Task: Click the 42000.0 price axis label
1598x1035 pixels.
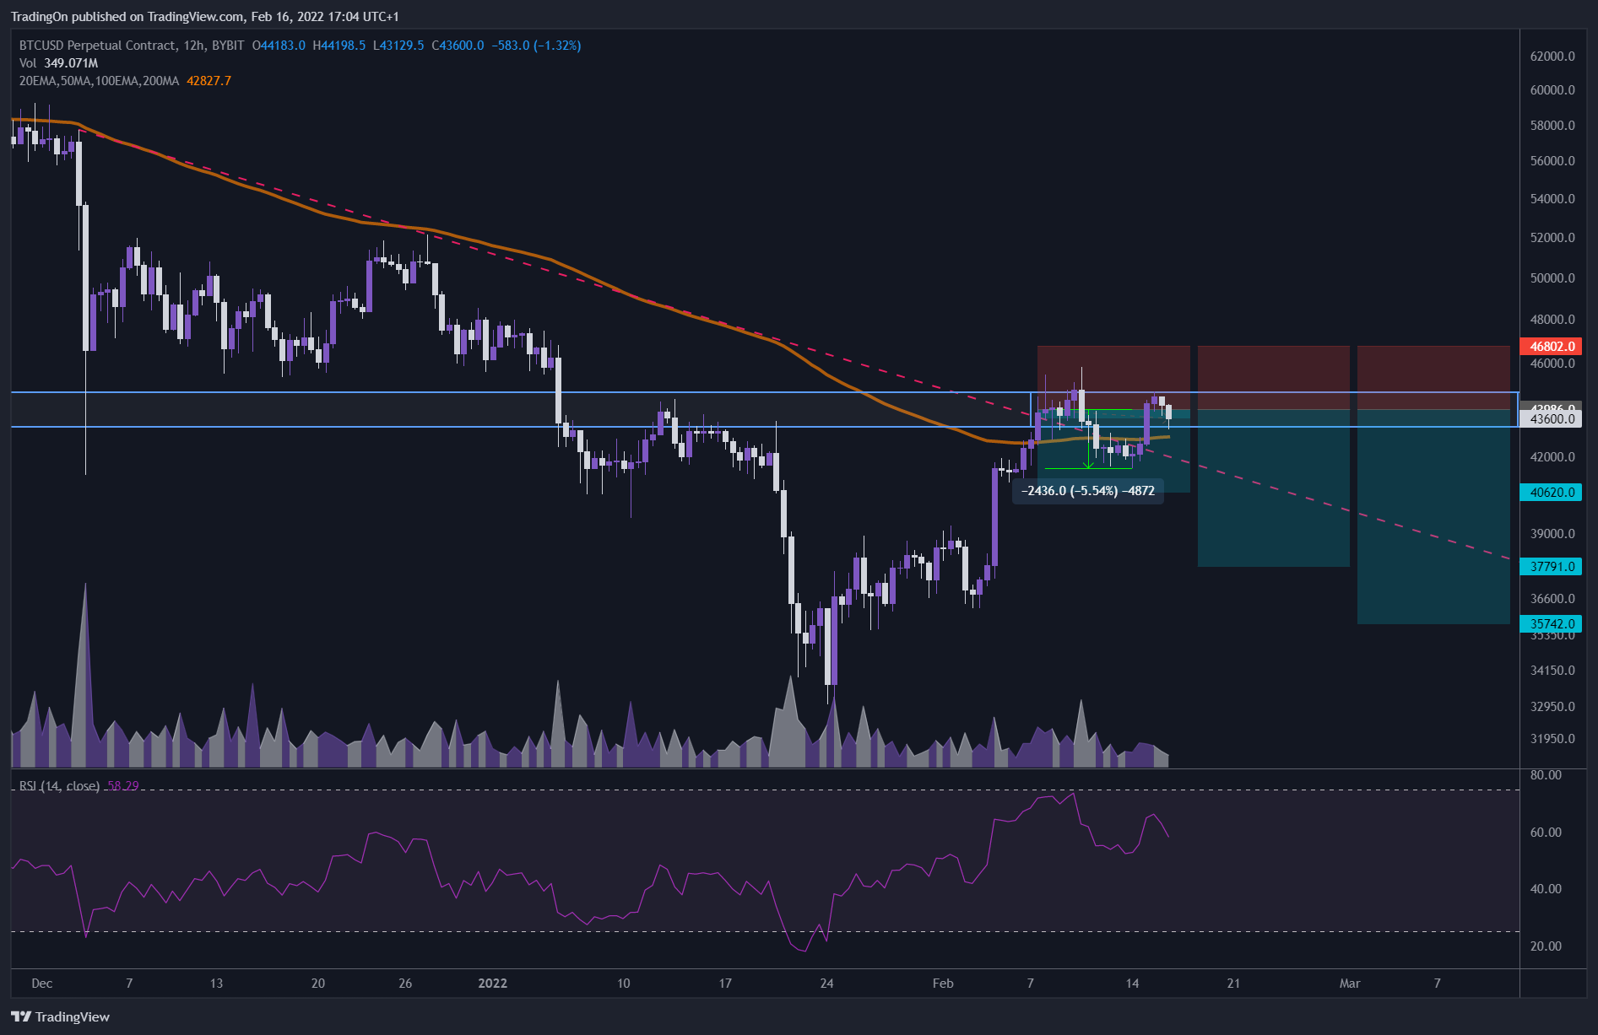Action: (1552, 457)
